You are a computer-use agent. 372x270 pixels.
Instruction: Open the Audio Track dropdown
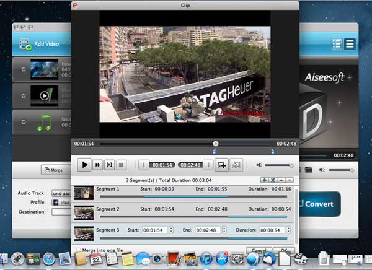[x=61, y=193]
